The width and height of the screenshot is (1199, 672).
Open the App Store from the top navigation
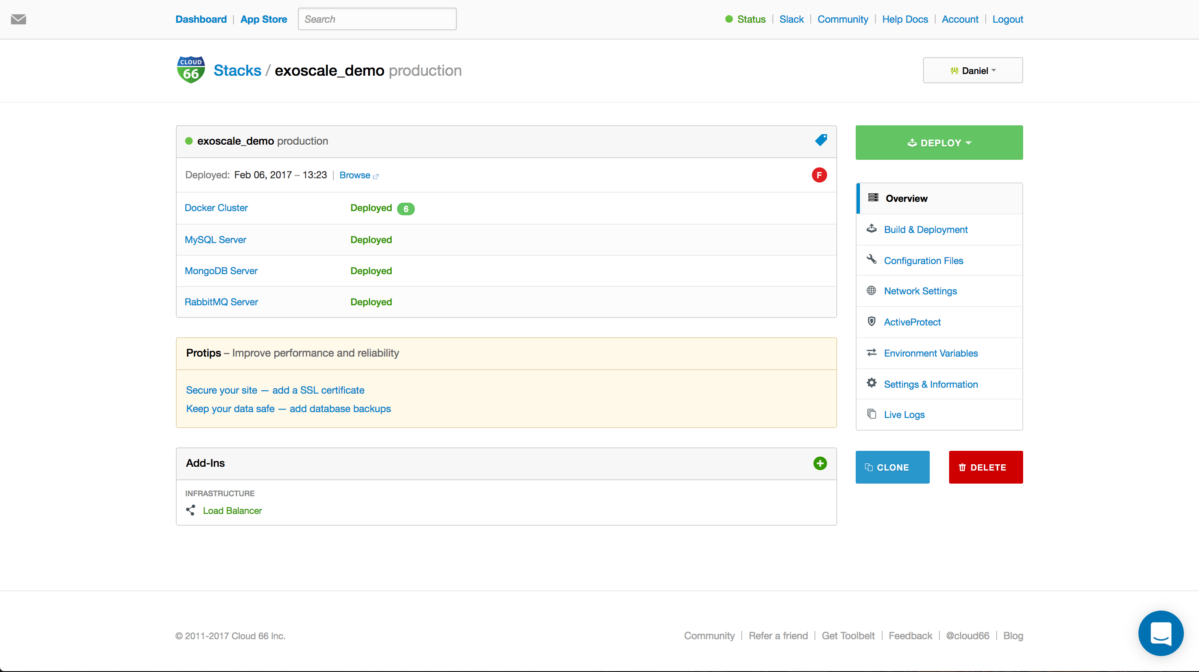[x=263, y=19]
